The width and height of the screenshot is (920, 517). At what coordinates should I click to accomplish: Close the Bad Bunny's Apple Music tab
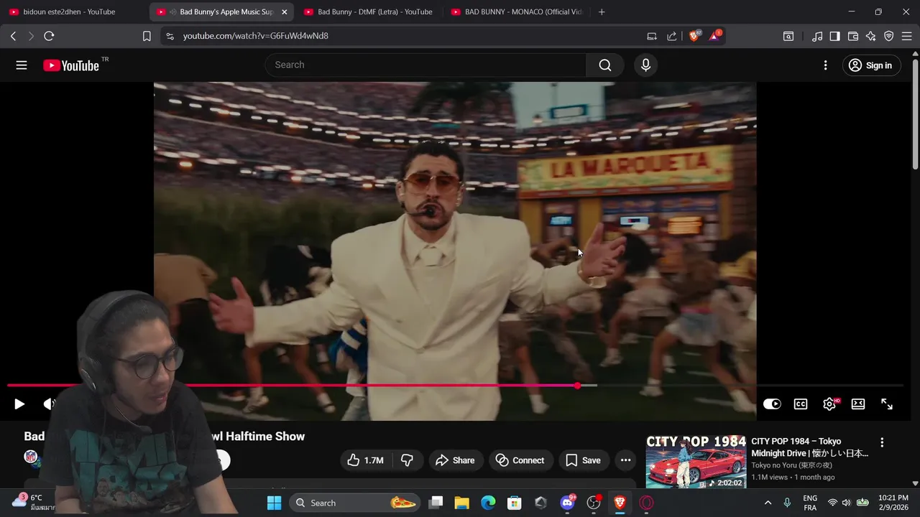pyautogui.click(x=284, y=12)
